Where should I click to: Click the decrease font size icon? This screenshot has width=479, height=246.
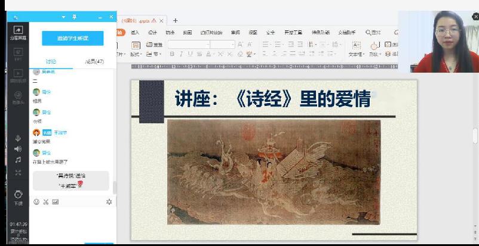(x=250, y=45)
